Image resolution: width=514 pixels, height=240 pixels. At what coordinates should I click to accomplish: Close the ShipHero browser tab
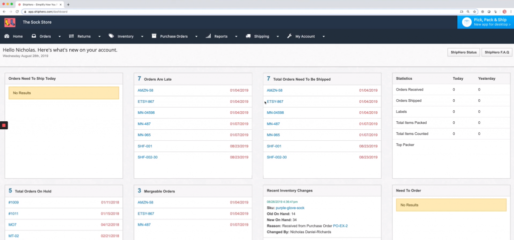(60, 5)
